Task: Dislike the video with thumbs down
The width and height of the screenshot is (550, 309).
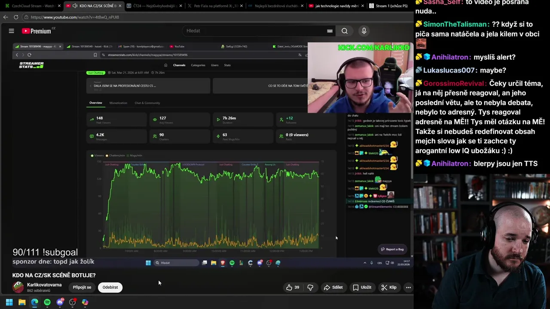Action: click(x=310, y=288)
